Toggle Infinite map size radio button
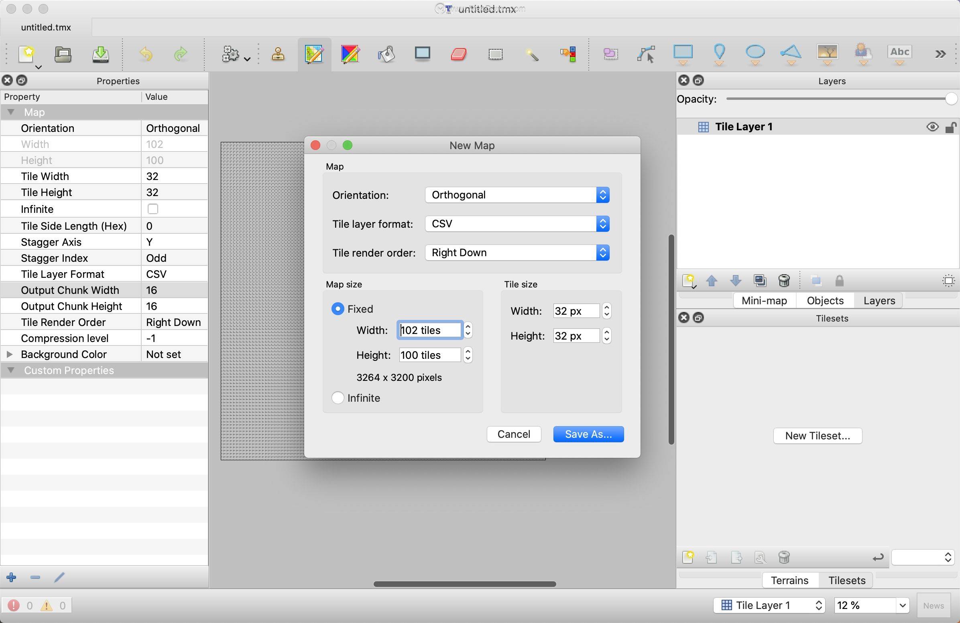960x623 pixels. 339,397
